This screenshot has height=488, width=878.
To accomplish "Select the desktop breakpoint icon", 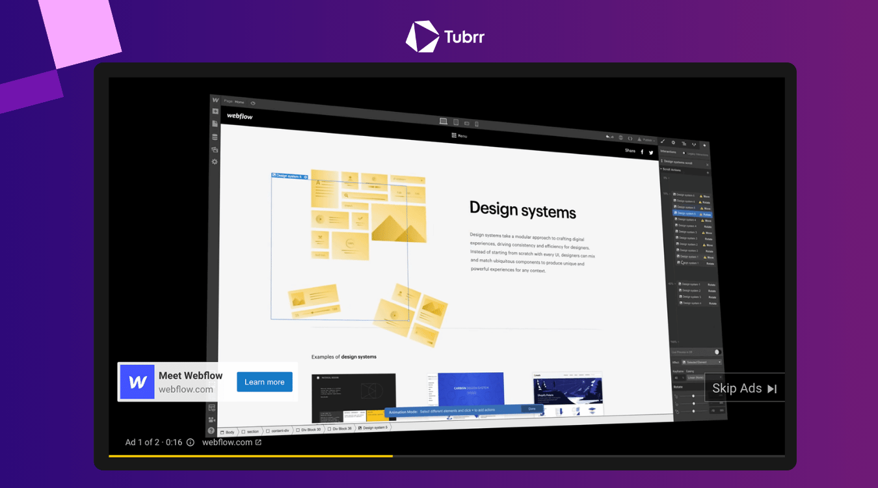I will [443, 121].
